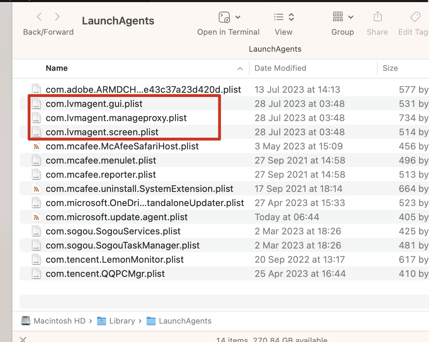Select com.sogou.SogouServices.plist file name
The image size is (429, 342).
coord(113,231)
